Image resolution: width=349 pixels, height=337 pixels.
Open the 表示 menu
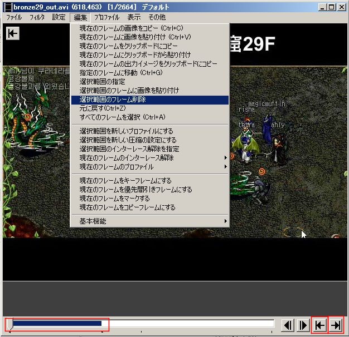pyautogui.click(x=134, y=17)
